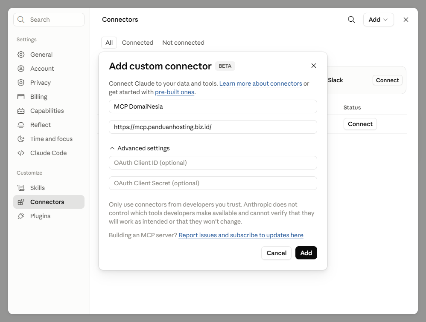Open Time and focus settings
426x322 pixels.
tap(49, 139)
